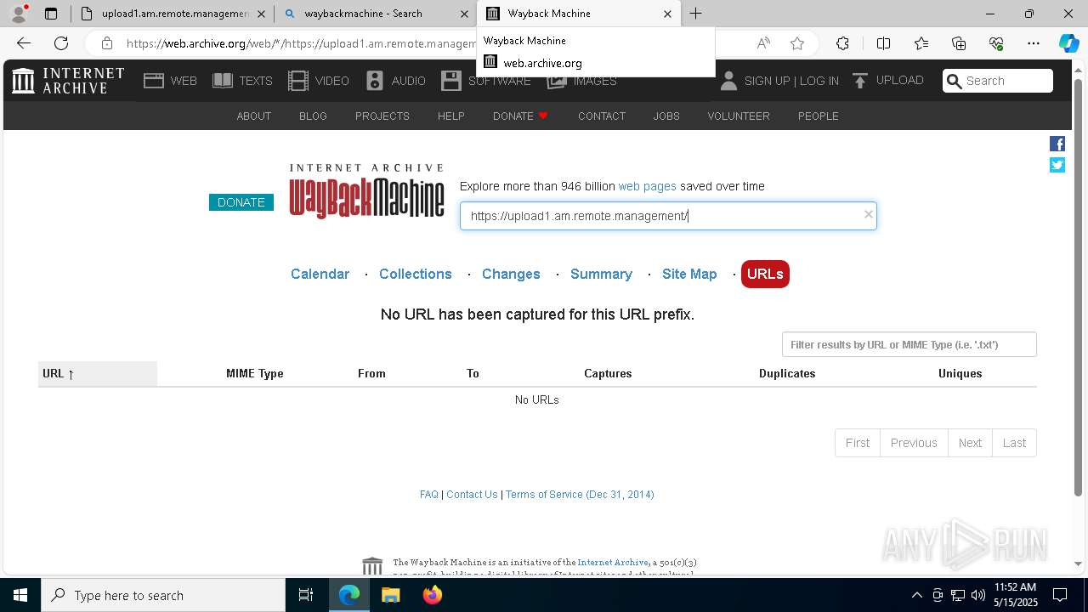Sort by the Uniques column header
Image resolution: width=1088 pixels, height=612 pixels.
pyautogui.click(x=960, y=373)
